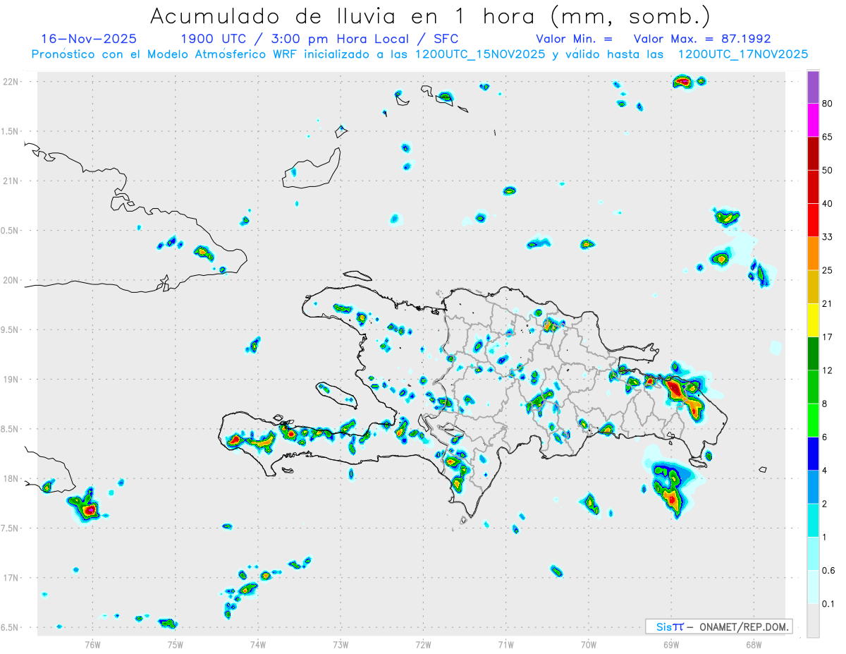The image size is (846, 654).
Task: Click the "20N" latitude label
Action: [11, 280]
